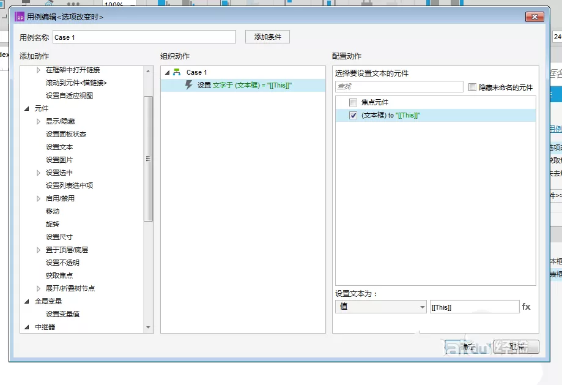
Task: Expand 展开/折叠树节点 actions
Action: [x=39, y=288]
